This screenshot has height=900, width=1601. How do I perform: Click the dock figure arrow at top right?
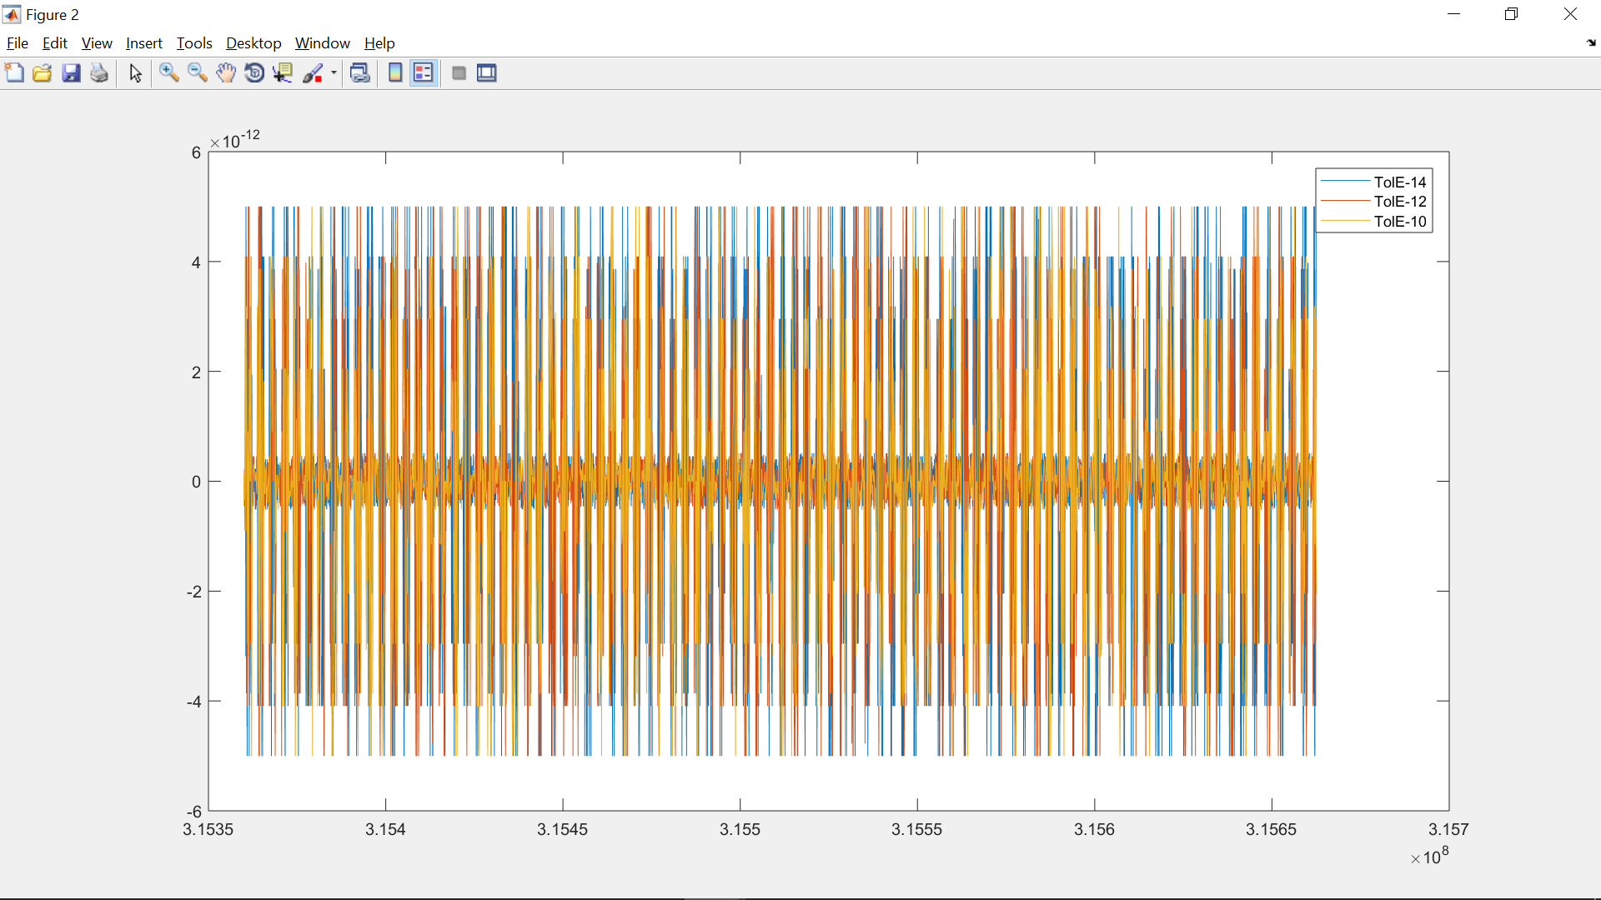(x=1591, y=42)
